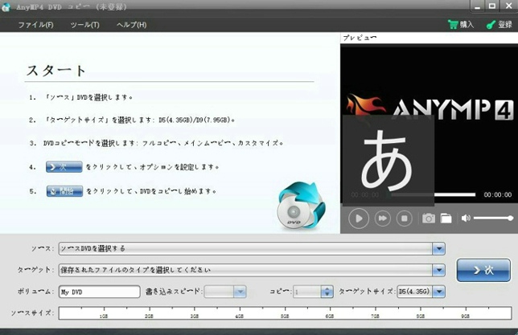Play the preview video

click(359, 219)
